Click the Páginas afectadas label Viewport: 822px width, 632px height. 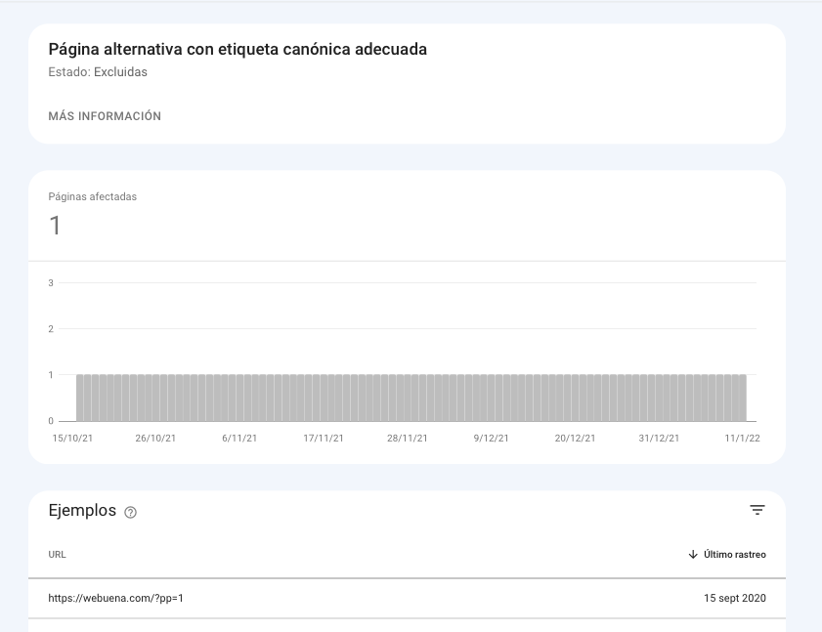click(x=92, y=197)
